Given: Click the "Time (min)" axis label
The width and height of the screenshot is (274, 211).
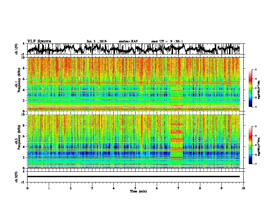Looking at the screenshot, I should (x=138, y=191).
